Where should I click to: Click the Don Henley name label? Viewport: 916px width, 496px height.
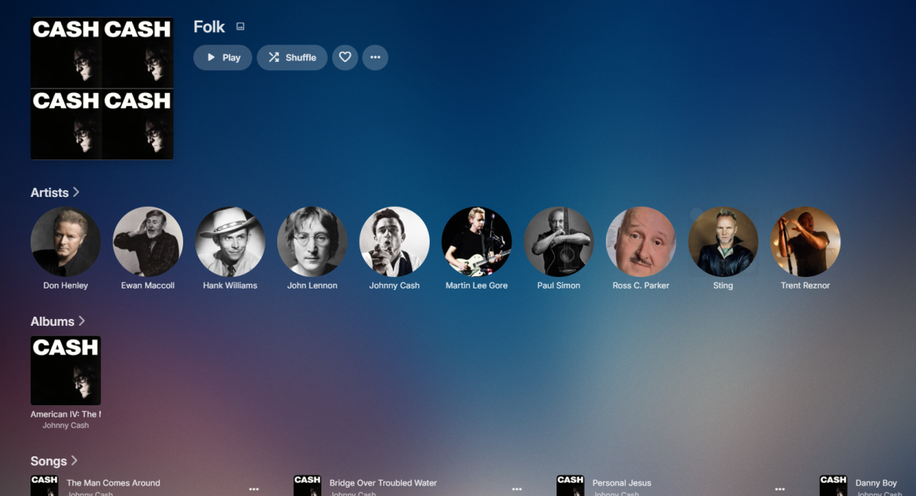click(x=66, y=285)
